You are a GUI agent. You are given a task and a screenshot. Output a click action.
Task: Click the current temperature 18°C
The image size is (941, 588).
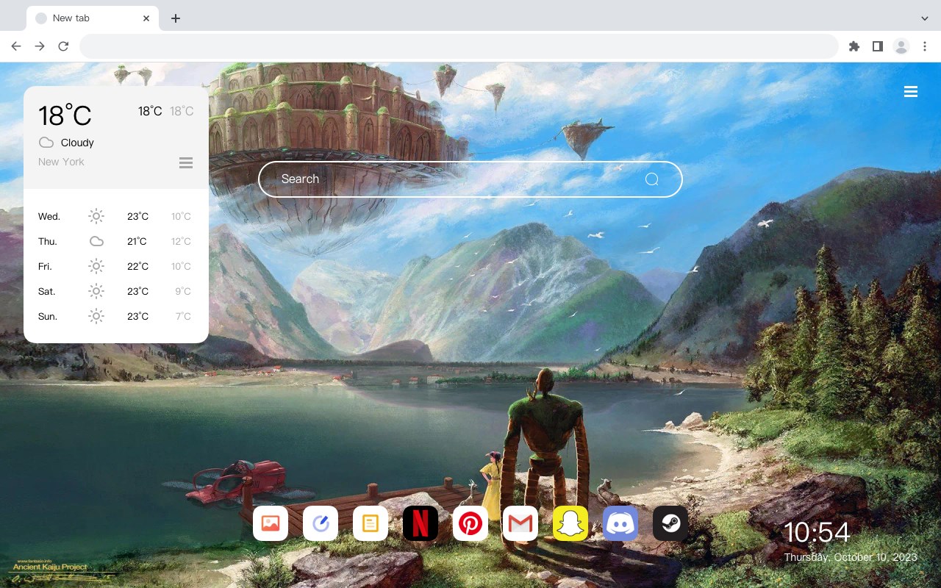[x=65, y=115]
